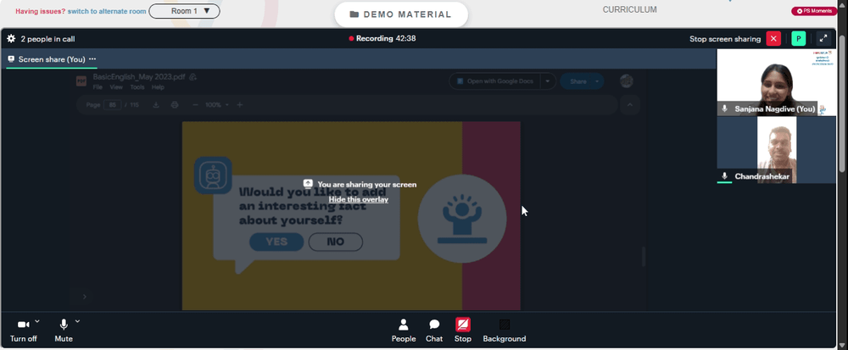848x350 pixels.
Task: Turn off the camera
Action: (x=23, y=331)
